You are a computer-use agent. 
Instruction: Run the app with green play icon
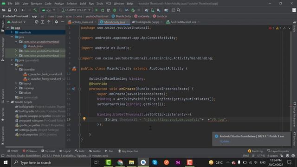coord(97,10)
